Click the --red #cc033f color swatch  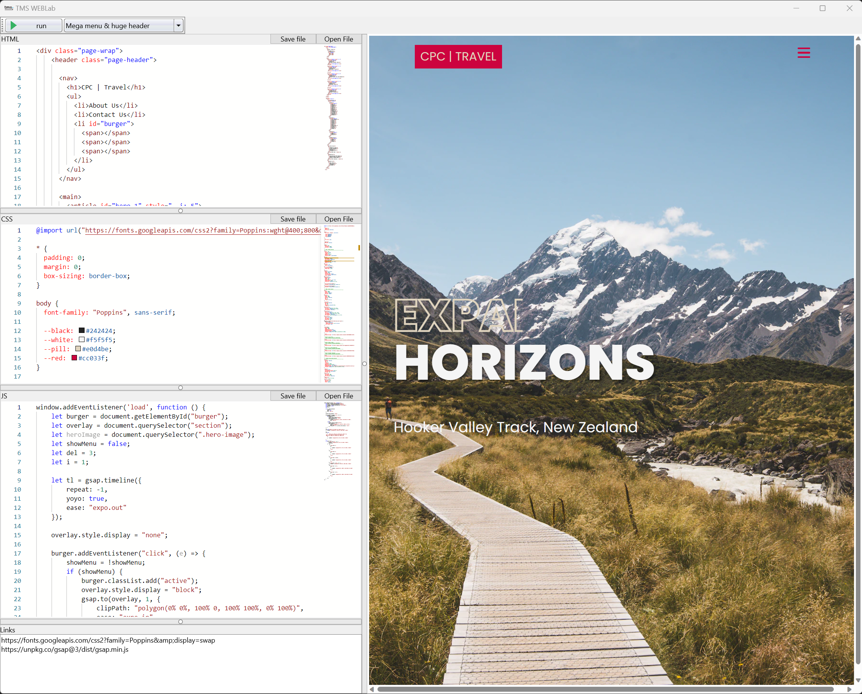[74, 358]
